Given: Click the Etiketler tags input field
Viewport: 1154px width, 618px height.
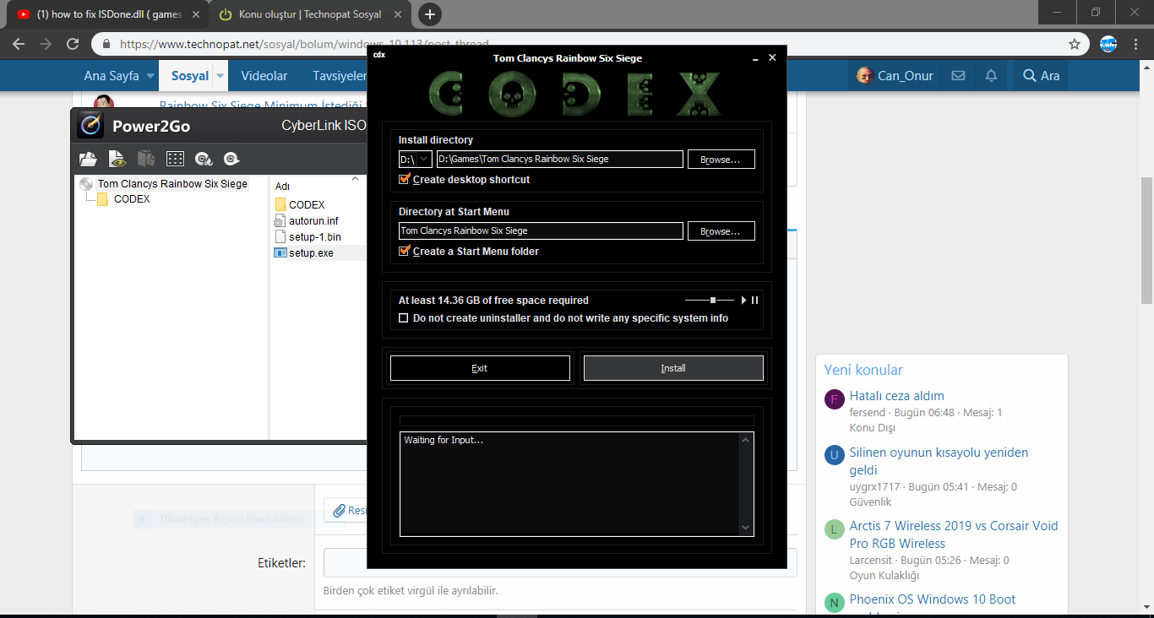Looking at the screenshot, I should click(560, 563).
